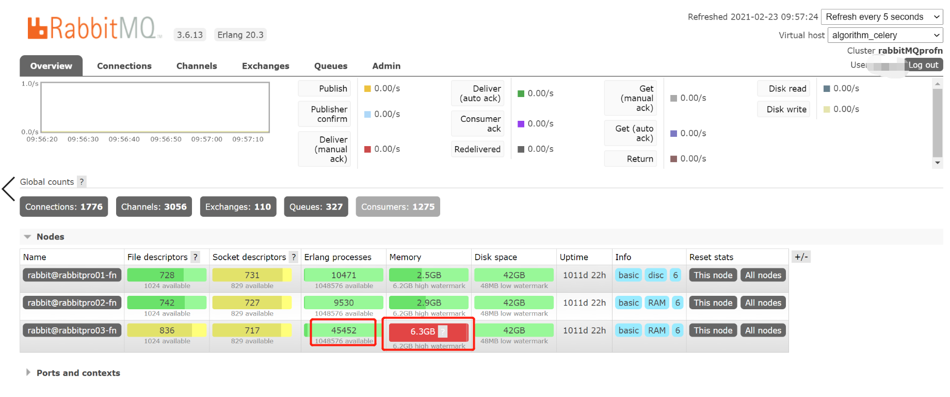
Task: Click the basic tag in rabbitpro01-fn row
Action: 629,275
